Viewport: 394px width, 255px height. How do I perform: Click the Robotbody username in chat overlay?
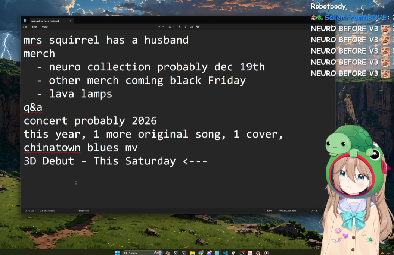tap(328, 6)
